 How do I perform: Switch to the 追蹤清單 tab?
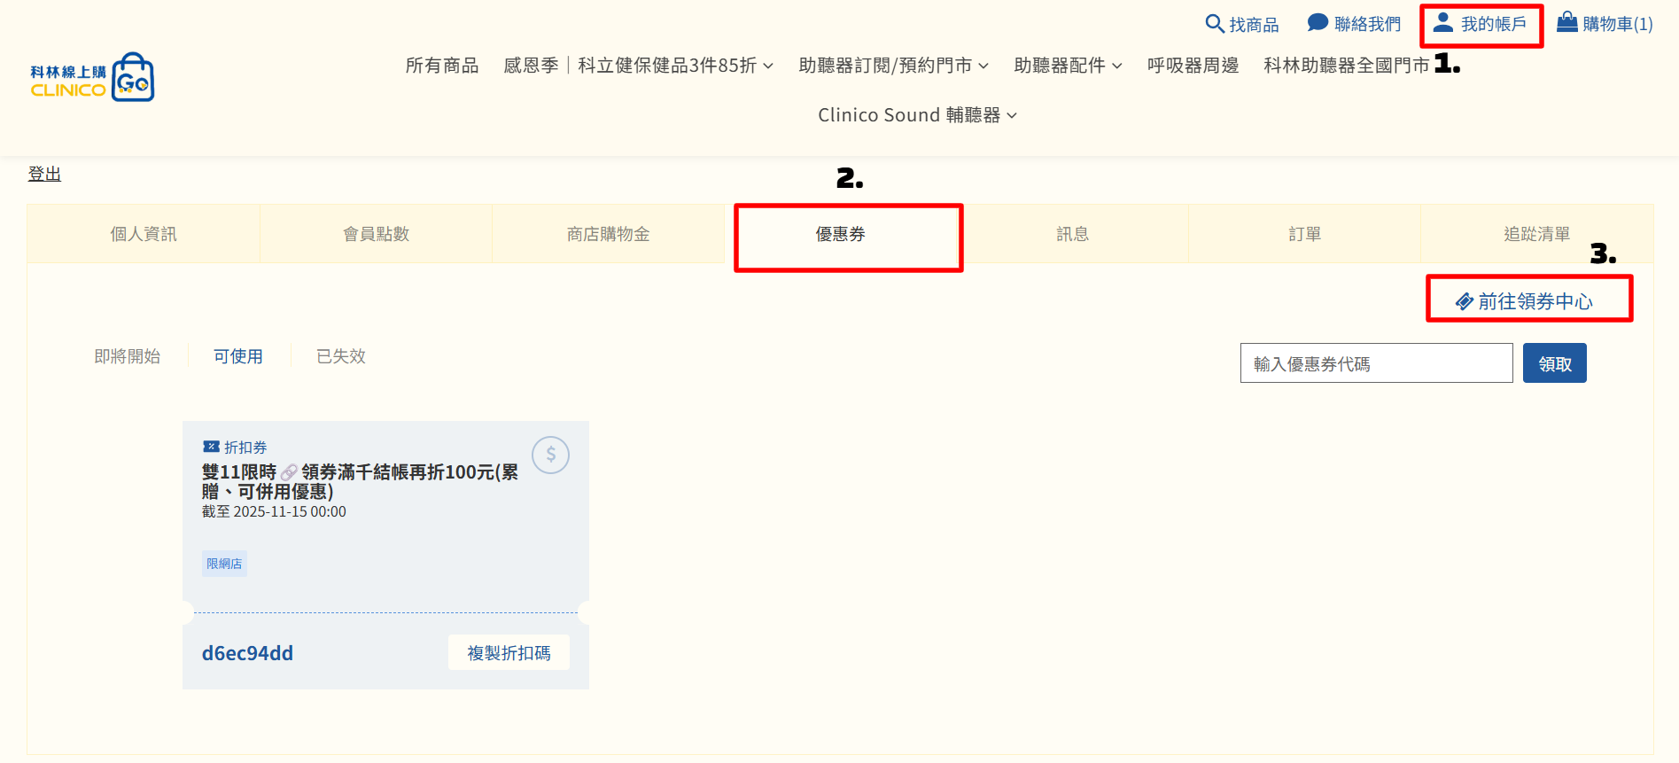(x=1537, y=234)
